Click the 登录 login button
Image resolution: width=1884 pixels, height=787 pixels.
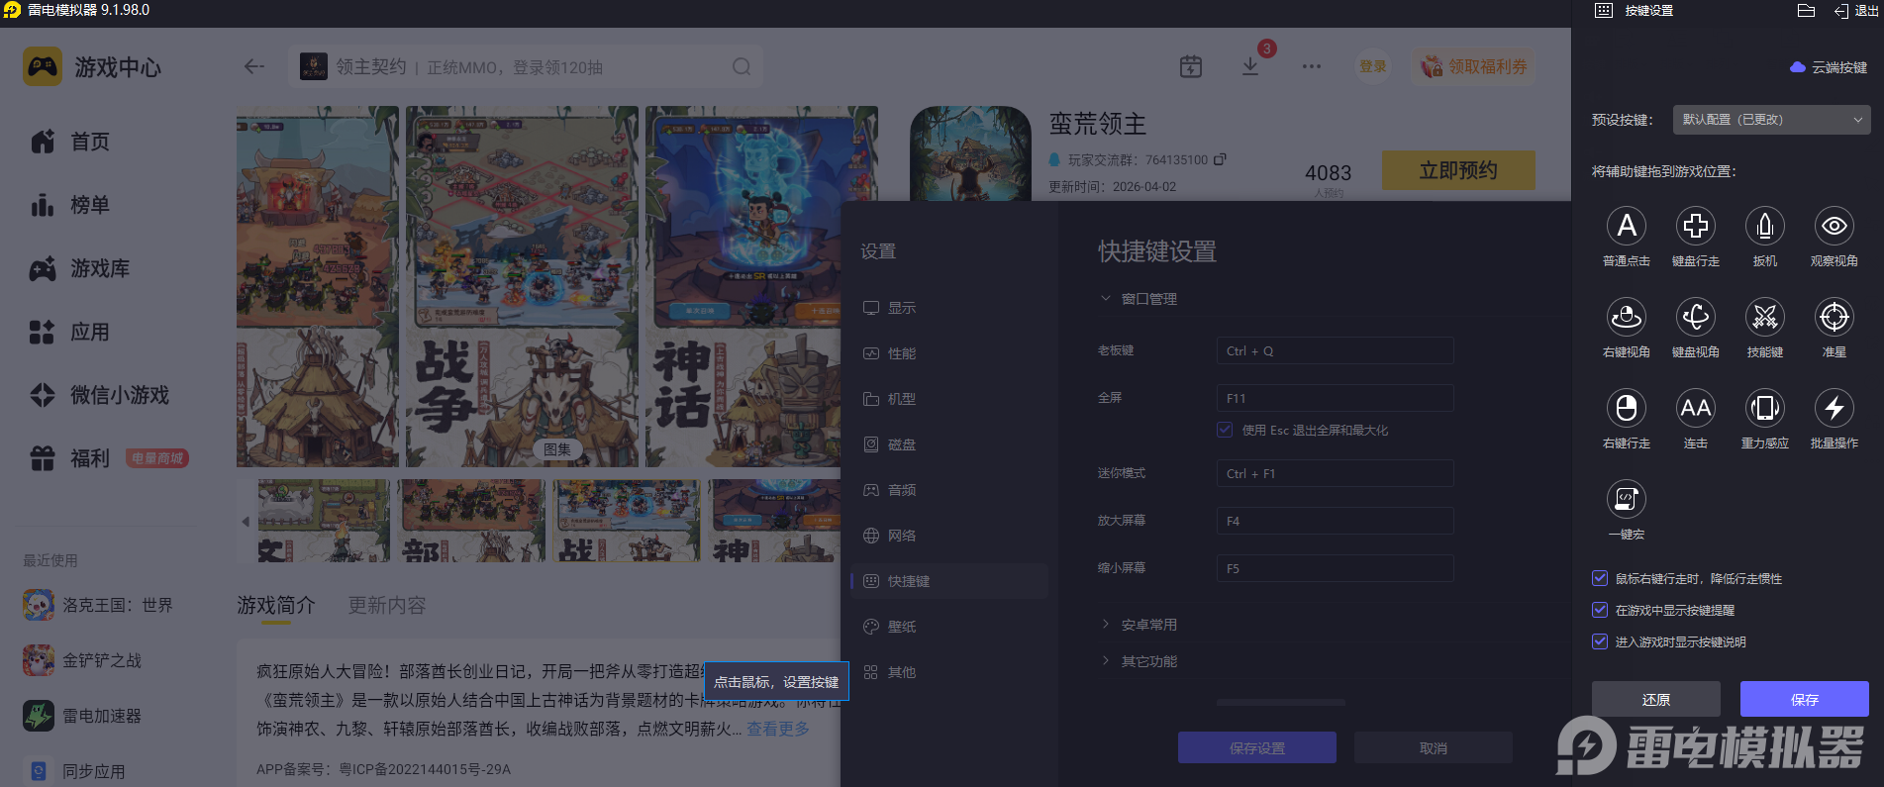(1372, 66)
